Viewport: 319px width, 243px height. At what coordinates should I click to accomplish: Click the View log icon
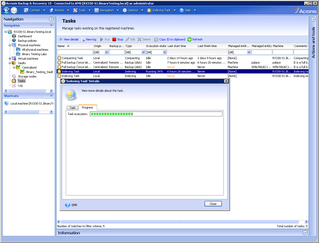83,39
